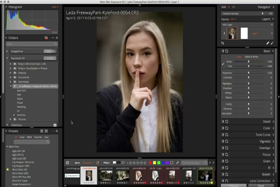Toggle the Color panel on/off
This screenshot has width=280, height=187.
click(223, 128)
